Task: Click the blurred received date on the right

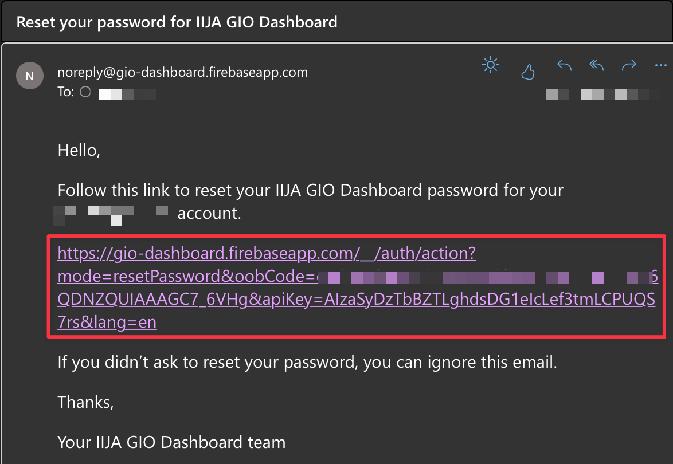Action: 603,94
